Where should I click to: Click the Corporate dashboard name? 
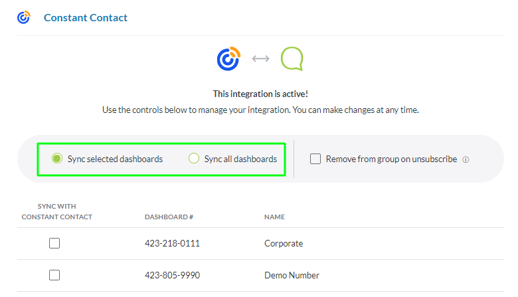click(284, 243)
